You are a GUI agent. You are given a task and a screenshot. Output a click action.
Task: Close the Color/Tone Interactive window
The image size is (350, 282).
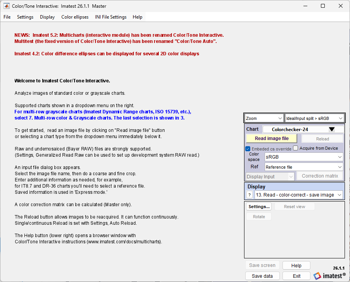[x=341, y=6]
